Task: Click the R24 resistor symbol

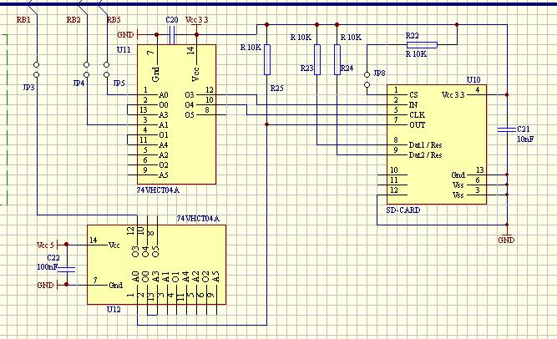Action: [x=337, y=59]
